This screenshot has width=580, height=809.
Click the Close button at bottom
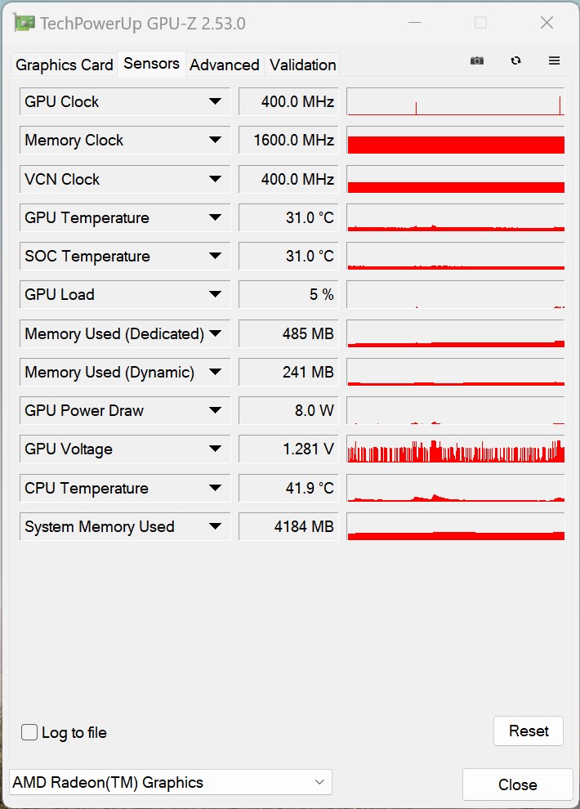(x=517, y=784)
